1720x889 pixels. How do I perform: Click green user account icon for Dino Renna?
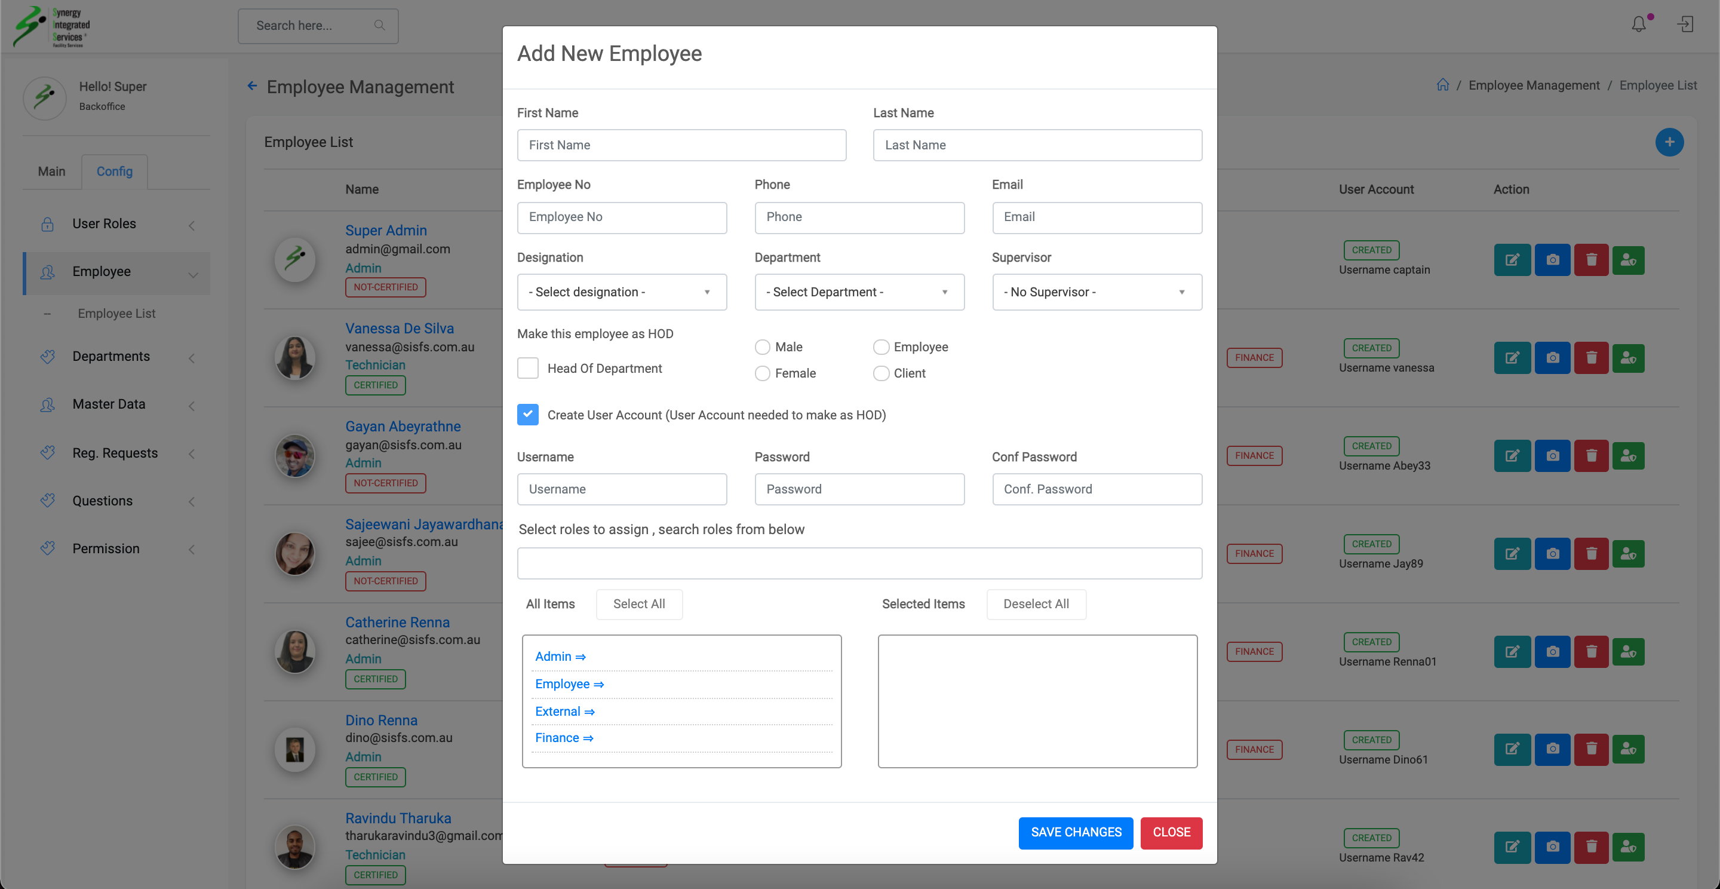(1628, 749)
